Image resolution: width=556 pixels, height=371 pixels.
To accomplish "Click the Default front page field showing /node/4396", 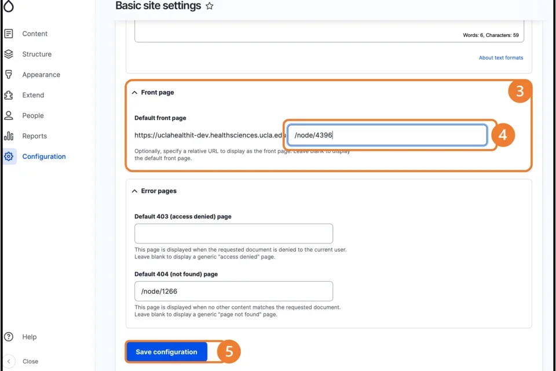I will (387, 134).
